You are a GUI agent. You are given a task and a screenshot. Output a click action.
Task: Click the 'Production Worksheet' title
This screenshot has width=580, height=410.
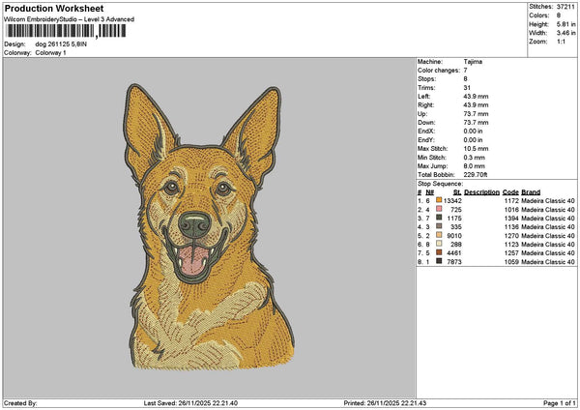(54, 9)
